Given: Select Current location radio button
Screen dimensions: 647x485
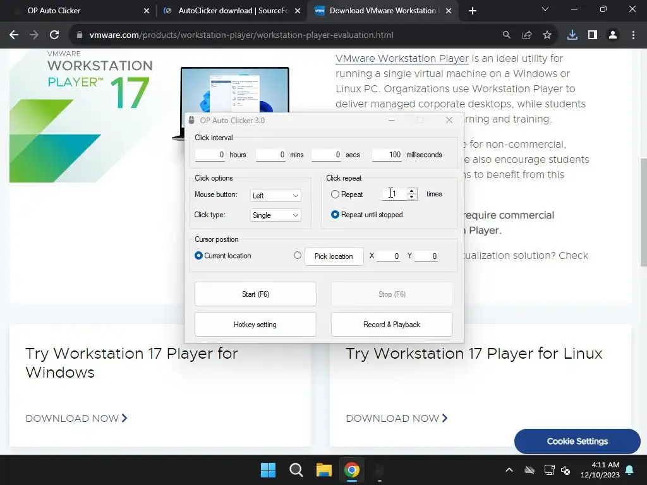Looking at the screenshot, I should (198, 256).
